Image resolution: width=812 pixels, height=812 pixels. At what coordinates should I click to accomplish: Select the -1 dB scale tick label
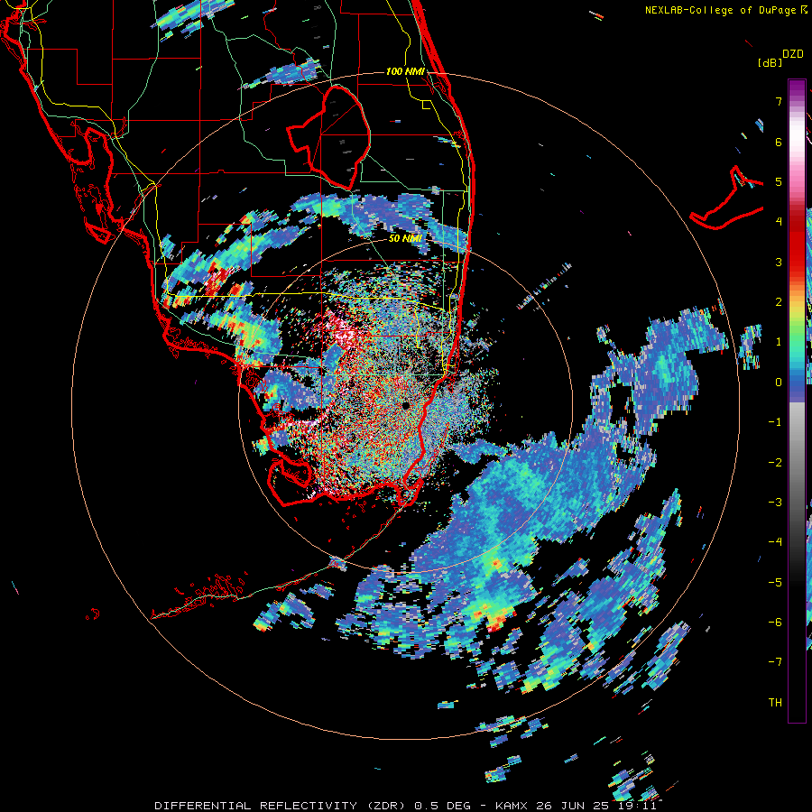click(775, 422)
